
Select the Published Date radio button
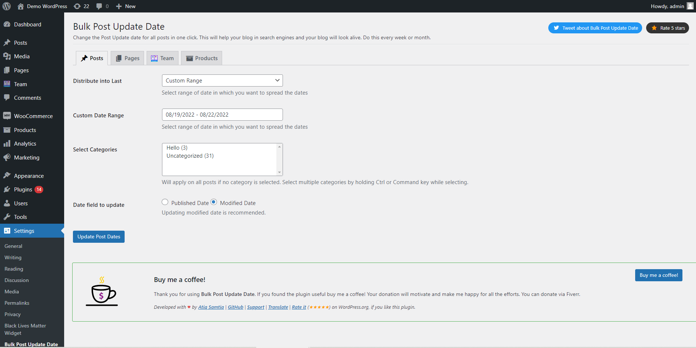(165, 202)
